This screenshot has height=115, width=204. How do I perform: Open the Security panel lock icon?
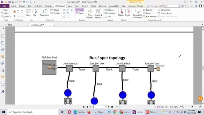tap(3, 77)
